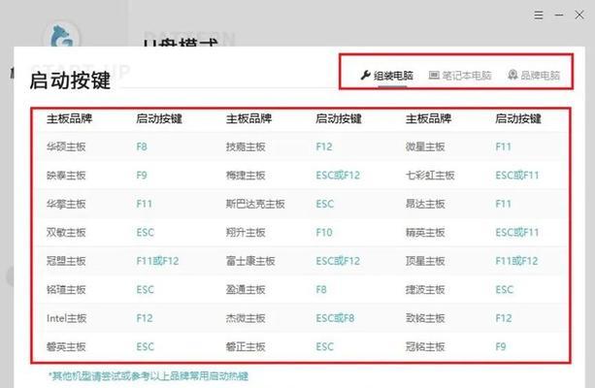The image size is (595, 388).
Task: Click the ESC key next to 斯巴达克主板
Action: (325, 204)
